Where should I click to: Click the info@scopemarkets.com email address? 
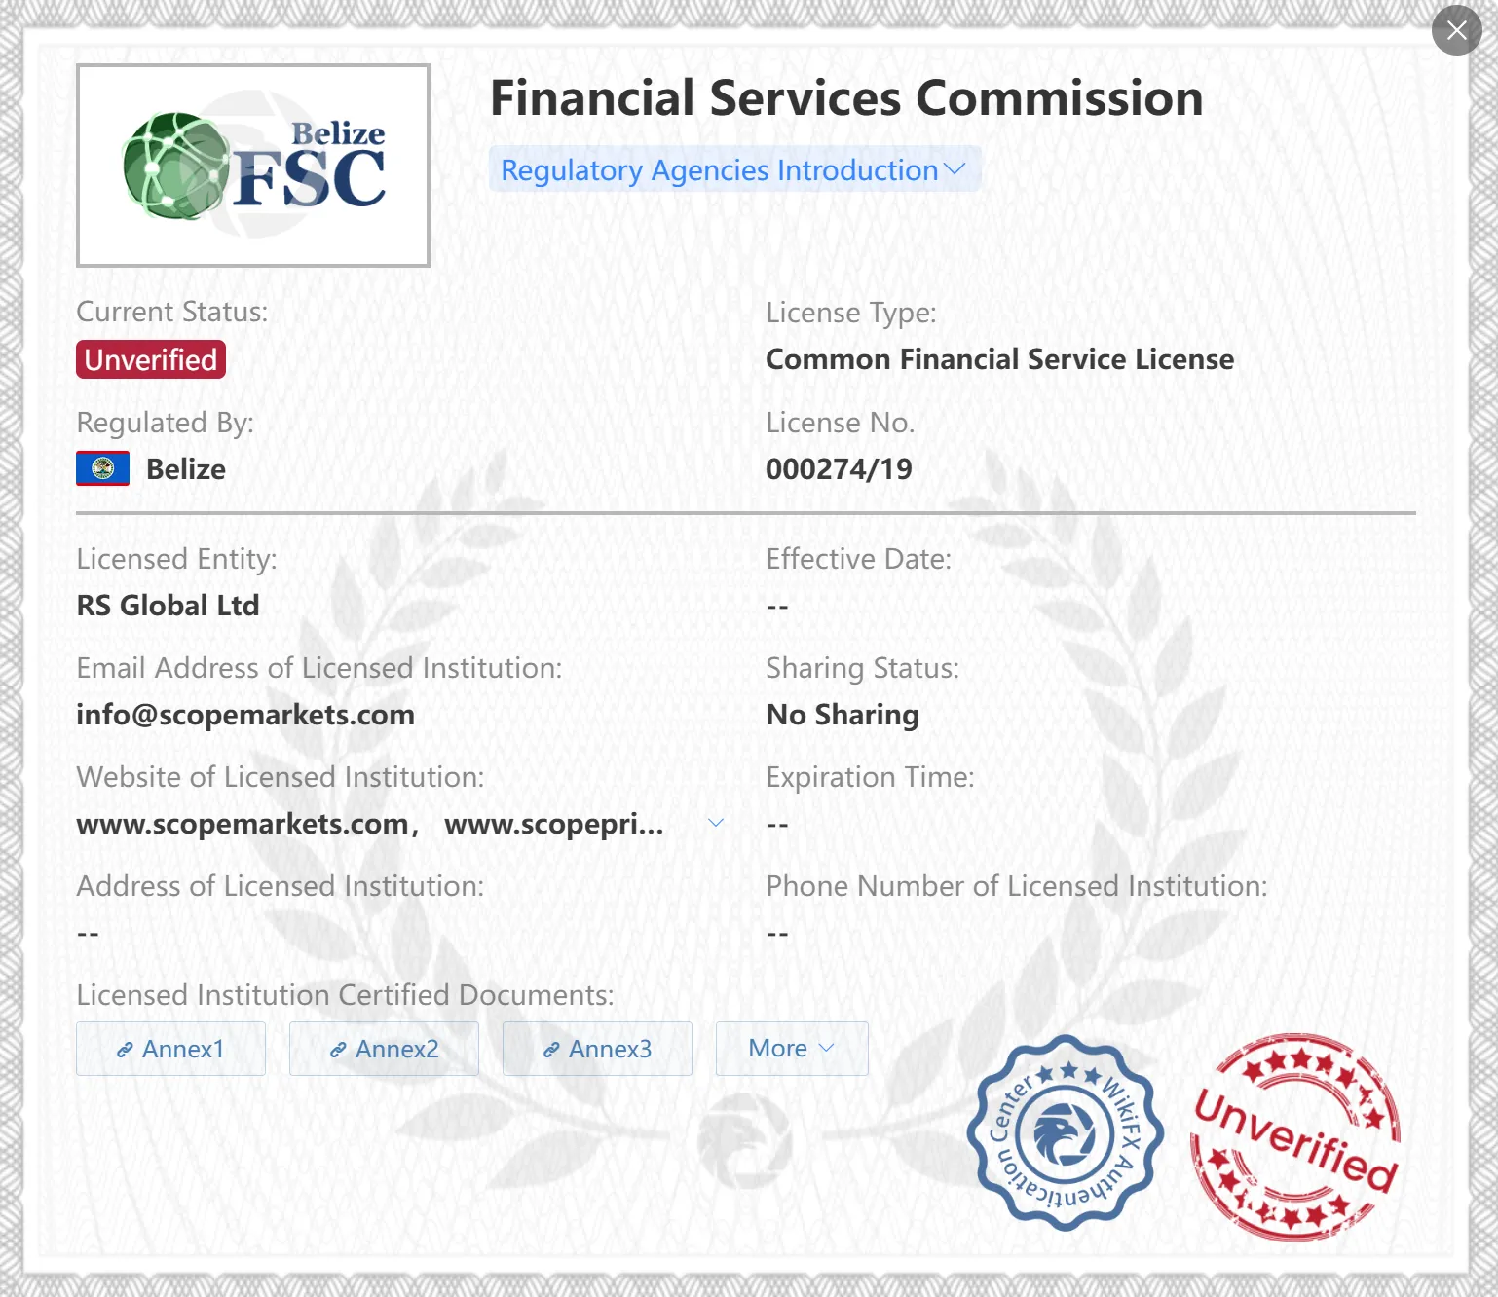point(245,715)
